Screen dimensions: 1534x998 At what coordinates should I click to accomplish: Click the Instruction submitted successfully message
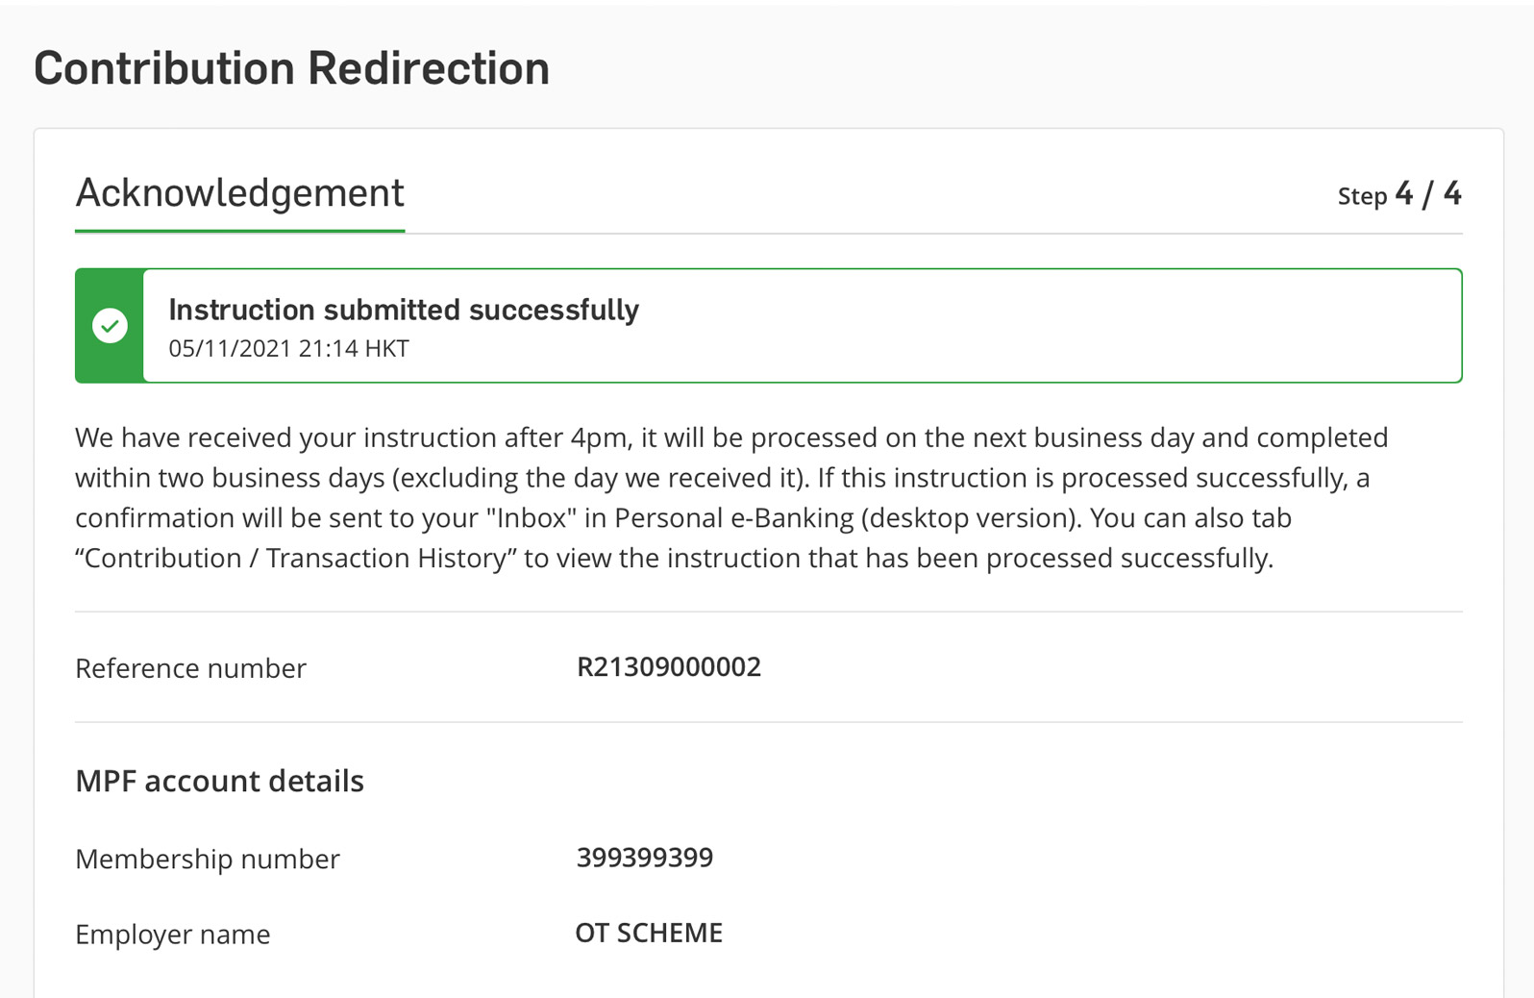coord(404,310)
